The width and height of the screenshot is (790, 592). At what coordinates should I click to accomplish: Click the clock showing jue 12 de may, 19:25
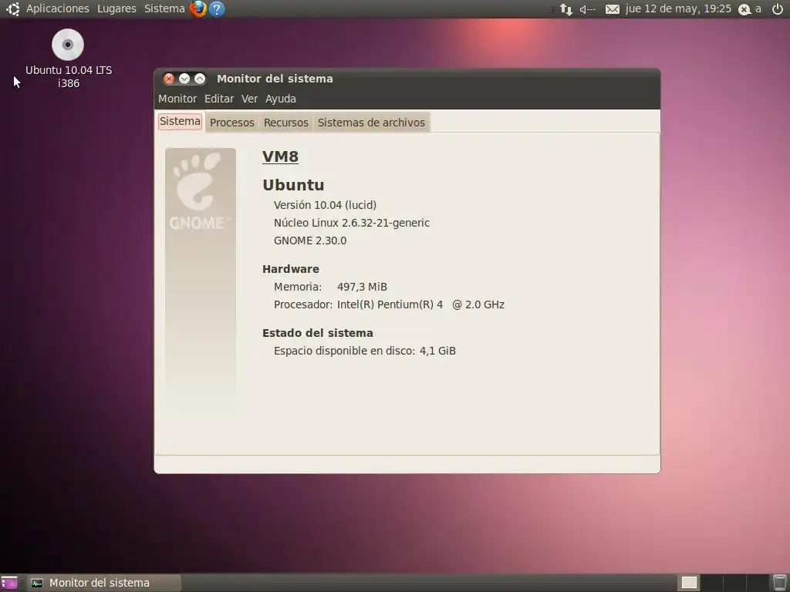click(x=677, y=8)
